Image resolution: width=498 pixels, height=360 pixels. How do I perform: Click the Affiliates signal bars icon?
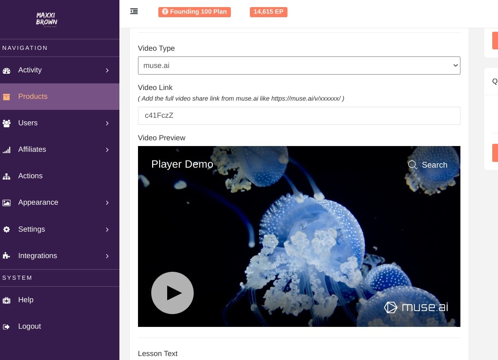pos(7,150)
